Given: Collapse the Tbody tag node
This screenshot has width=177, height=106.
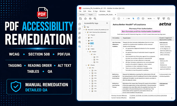Looking at the screenshot, I should pyautogui.click(x=86, y=65).
